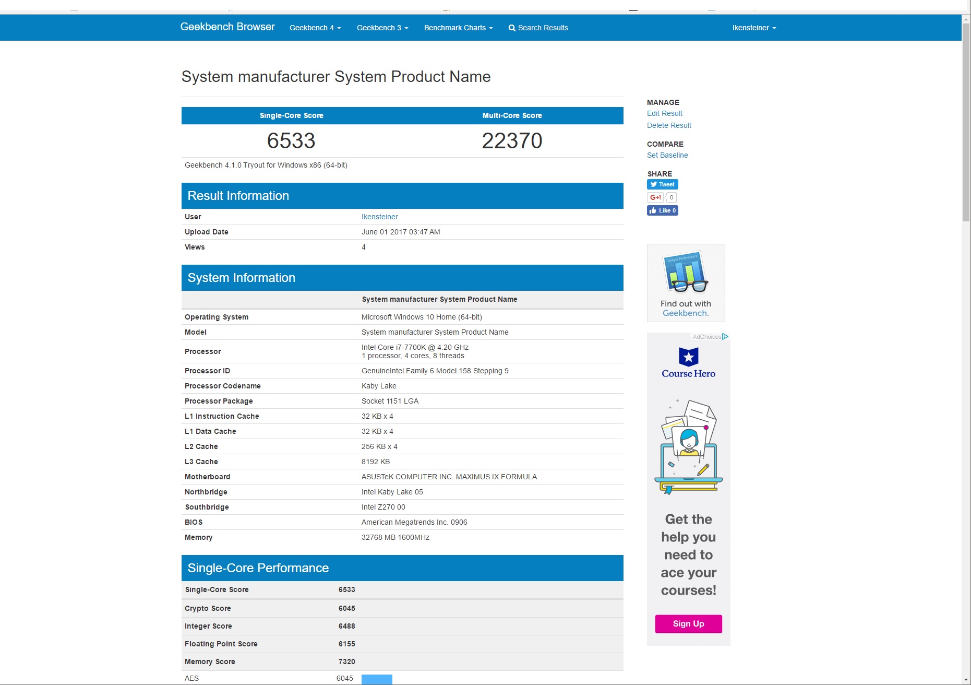Click 'Intel Core i7-7700K @ 4.20 GHz' text
971x685 pixels.
pyautogui.click(x=415, y=347)
